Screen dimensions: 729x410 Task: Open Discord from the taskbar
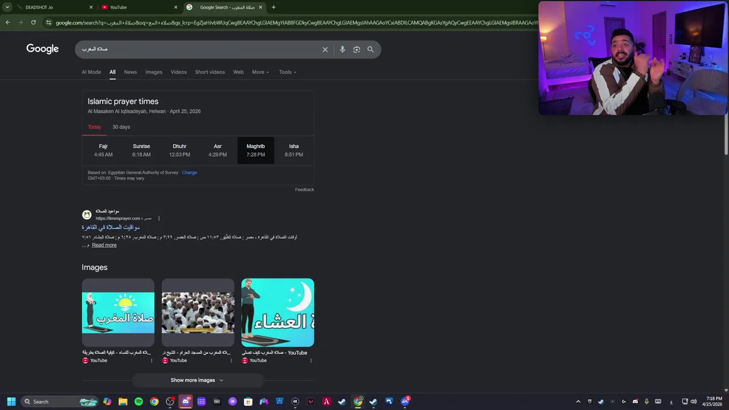186,401
